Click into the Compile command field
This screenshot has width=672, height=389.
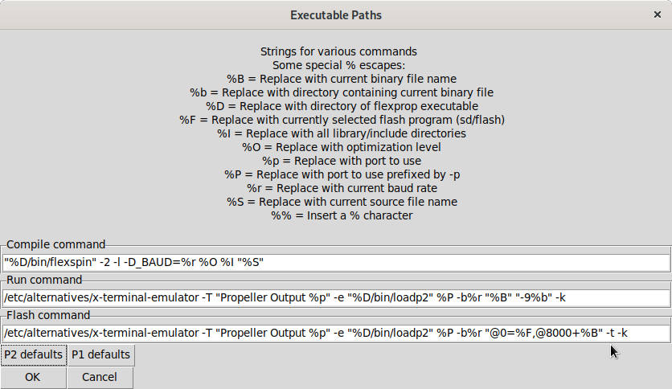(336, 263)
